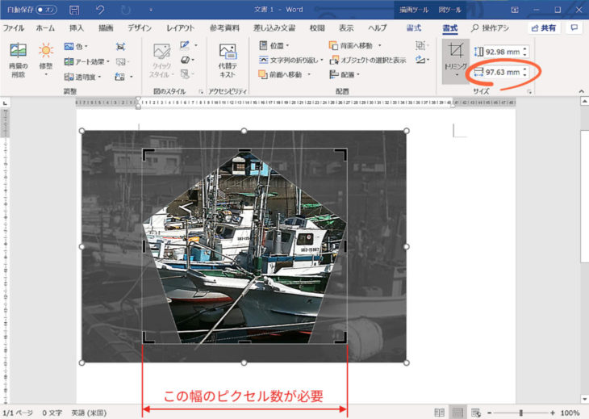The image size is (589, 419).
Task: Click the 代替テキスト (Alt Text) icon
Action: 228,52
